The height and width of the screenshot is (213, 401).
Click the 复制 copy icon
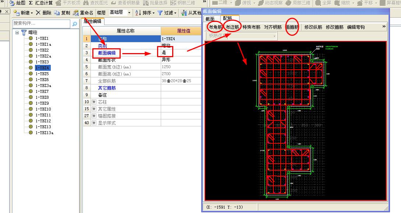[x=57, y=13]
